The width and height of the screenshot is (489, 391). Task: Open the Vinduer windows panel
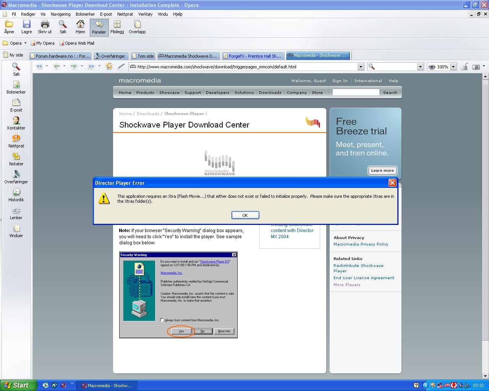click(16, 231)
